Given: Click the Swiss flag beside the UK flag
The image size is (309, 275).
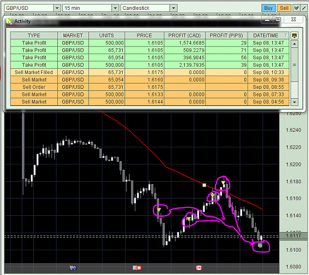Looking at the screenshot, I should [x=139, y=268].
